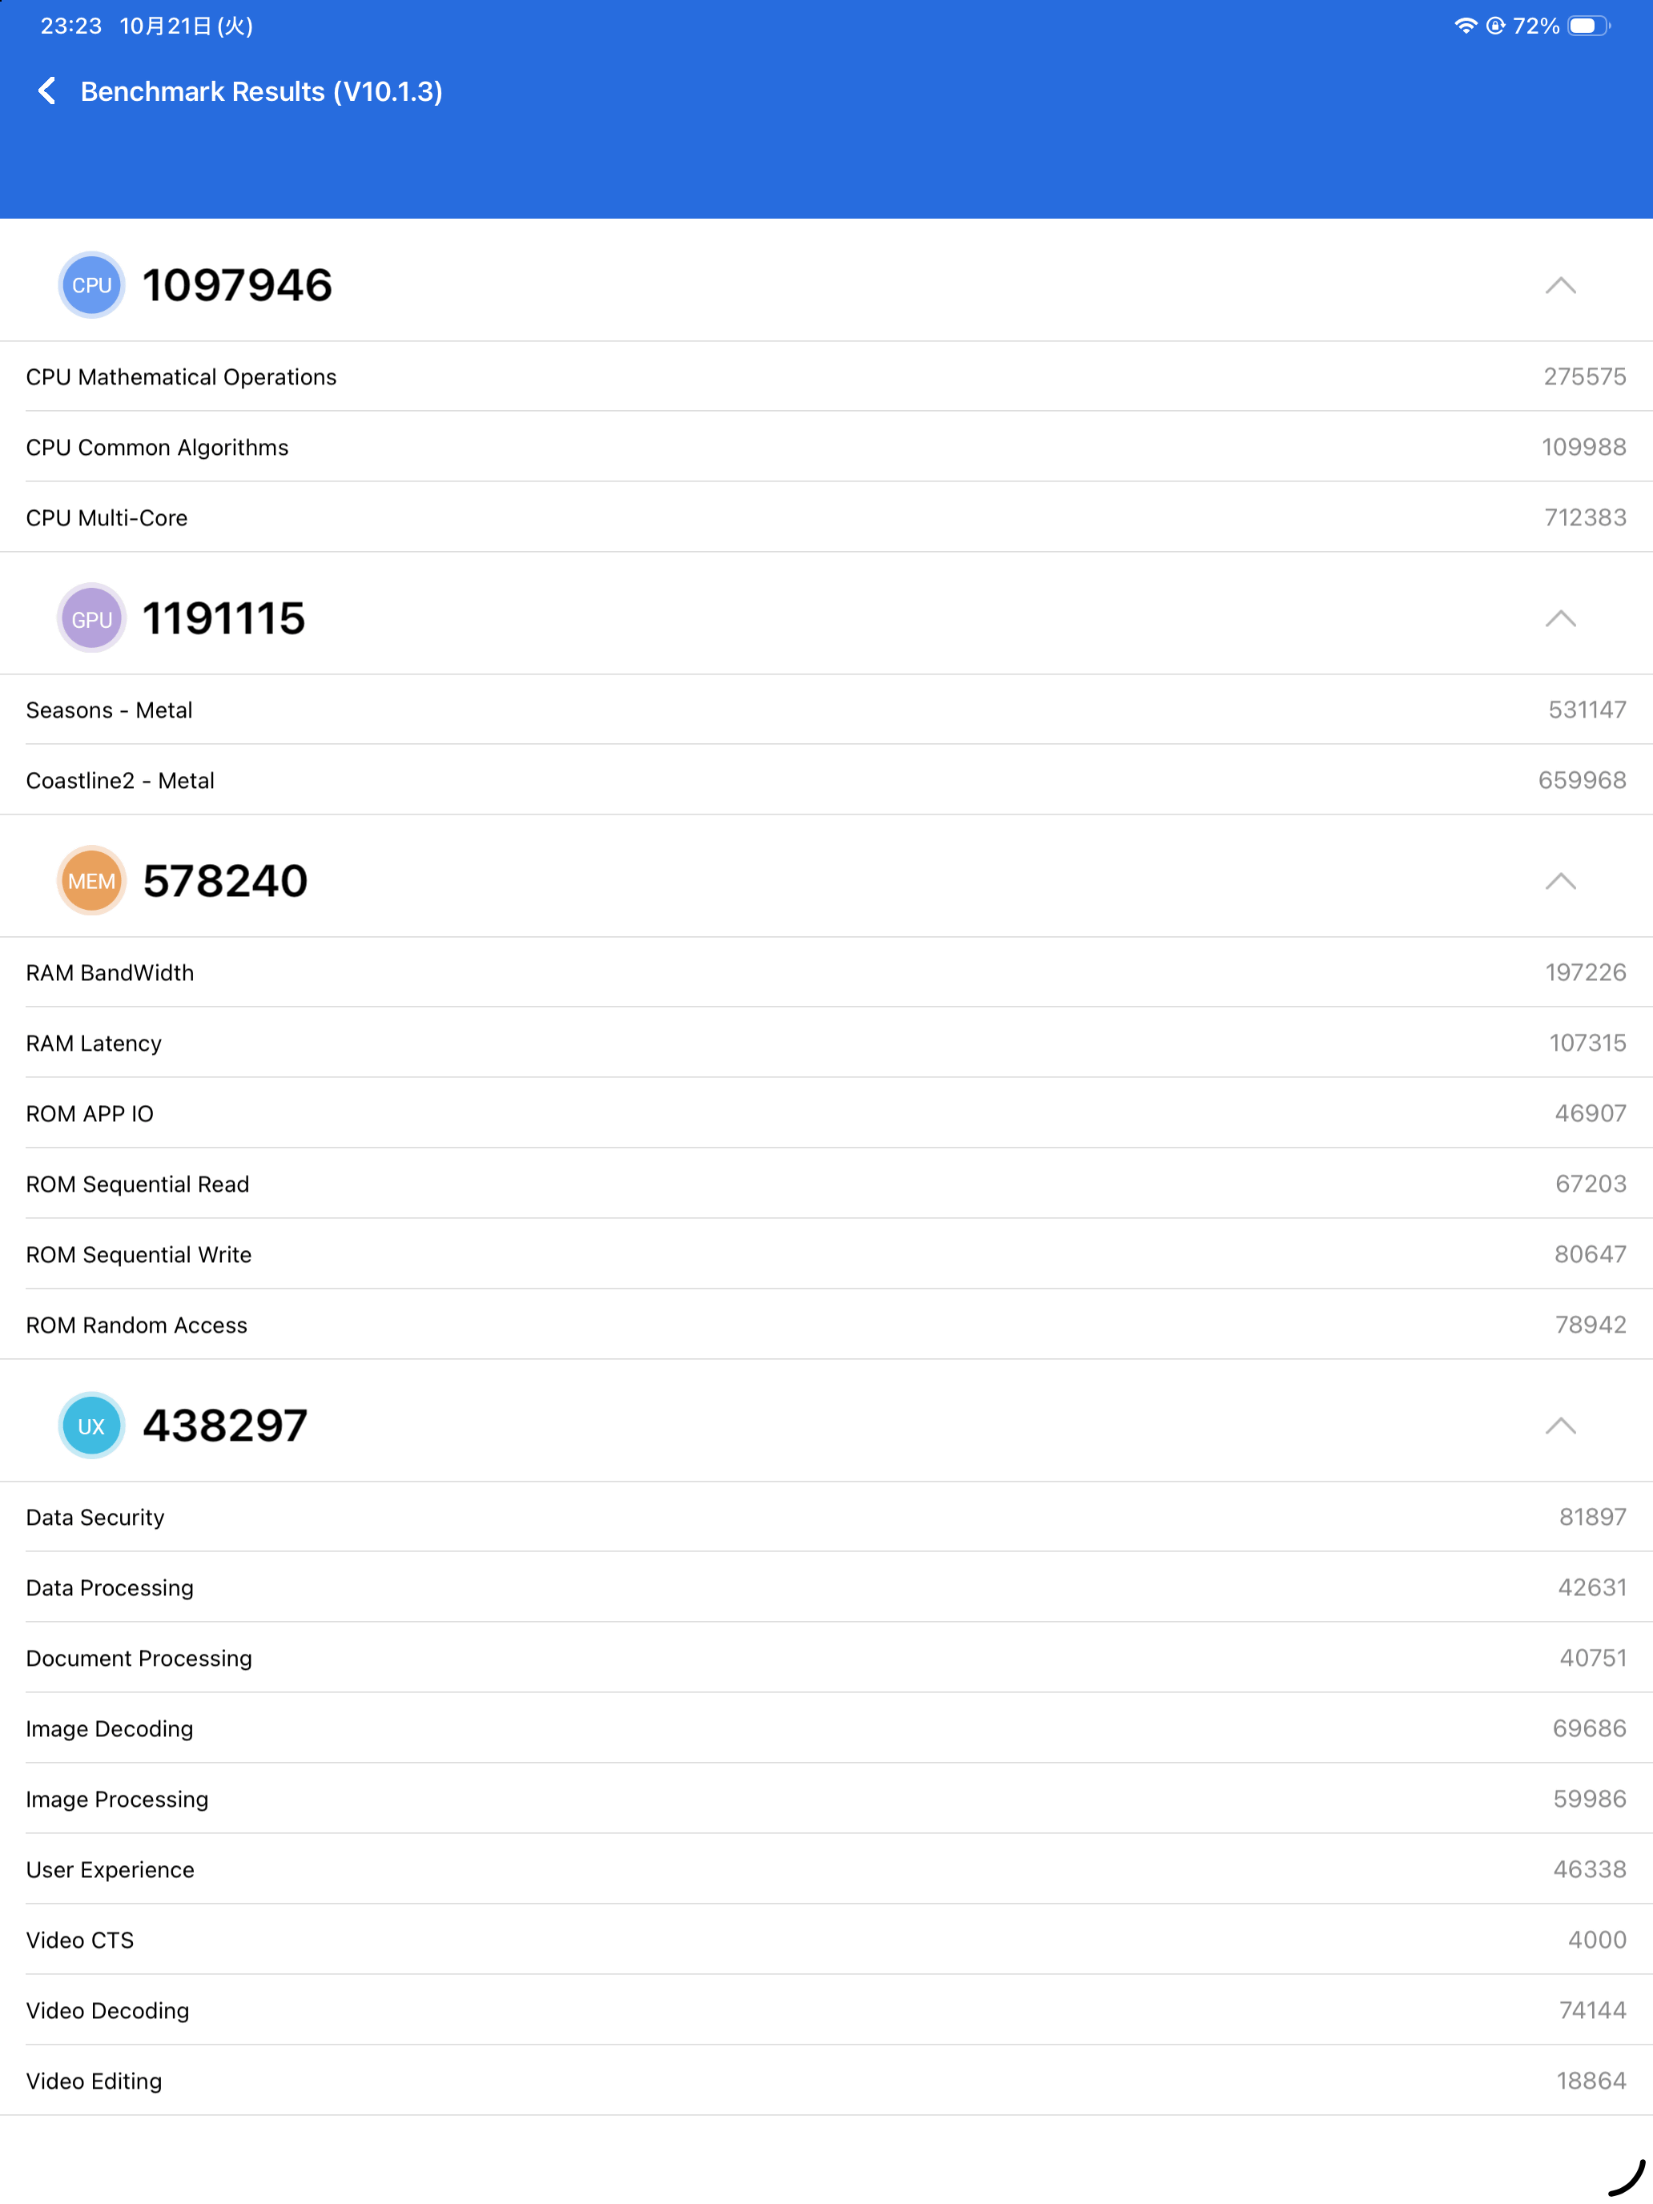Select the Video Decoding row
Viewport: 1653px width, 2204px height.
pyautogui.click(x=826, y=2009)
